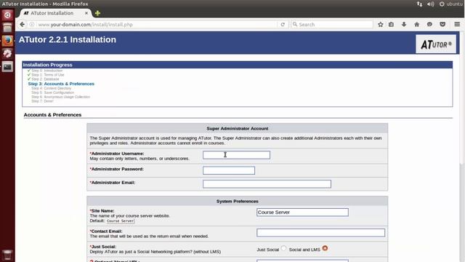Open the network indicator in top panel

pos(419,4)
